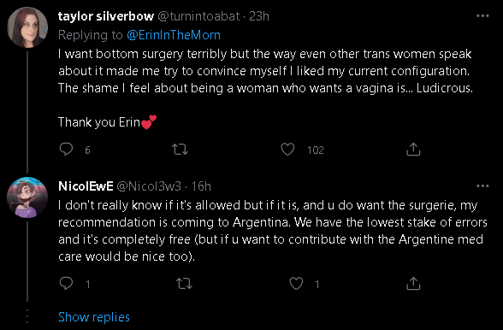Open more options for taylor silverbow's tweet
This screenshot has width=503, height=330.
pyautogui.click(x=482, y=15)
